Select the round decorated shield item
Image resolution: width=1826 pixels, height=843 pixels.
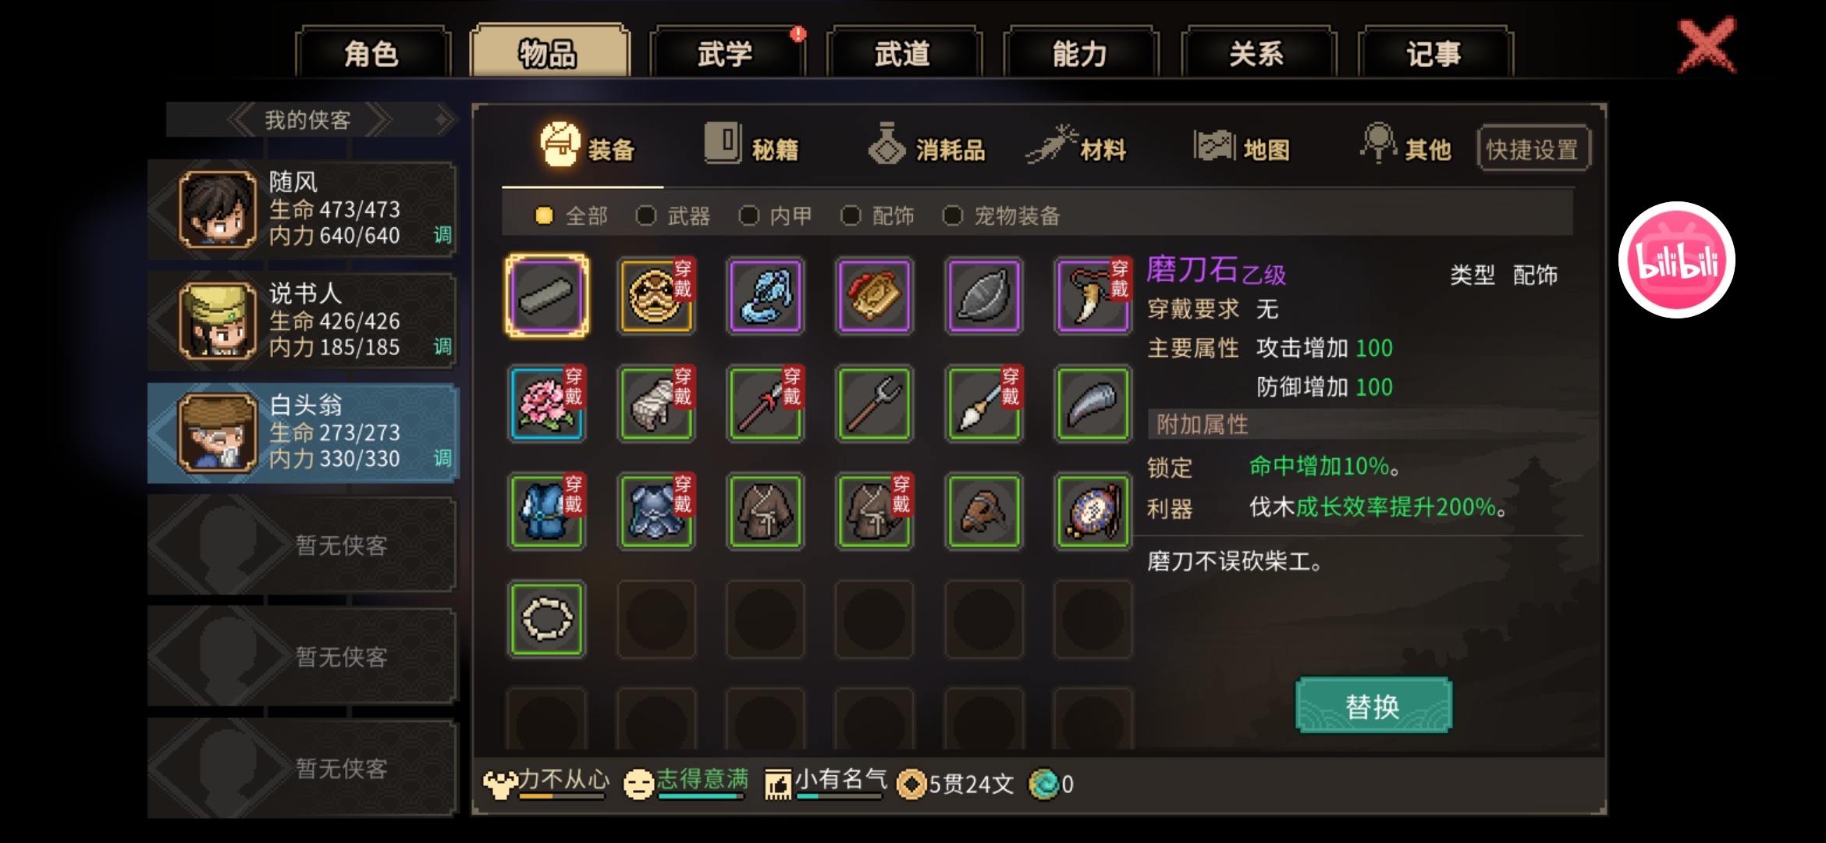[1092, 511]
